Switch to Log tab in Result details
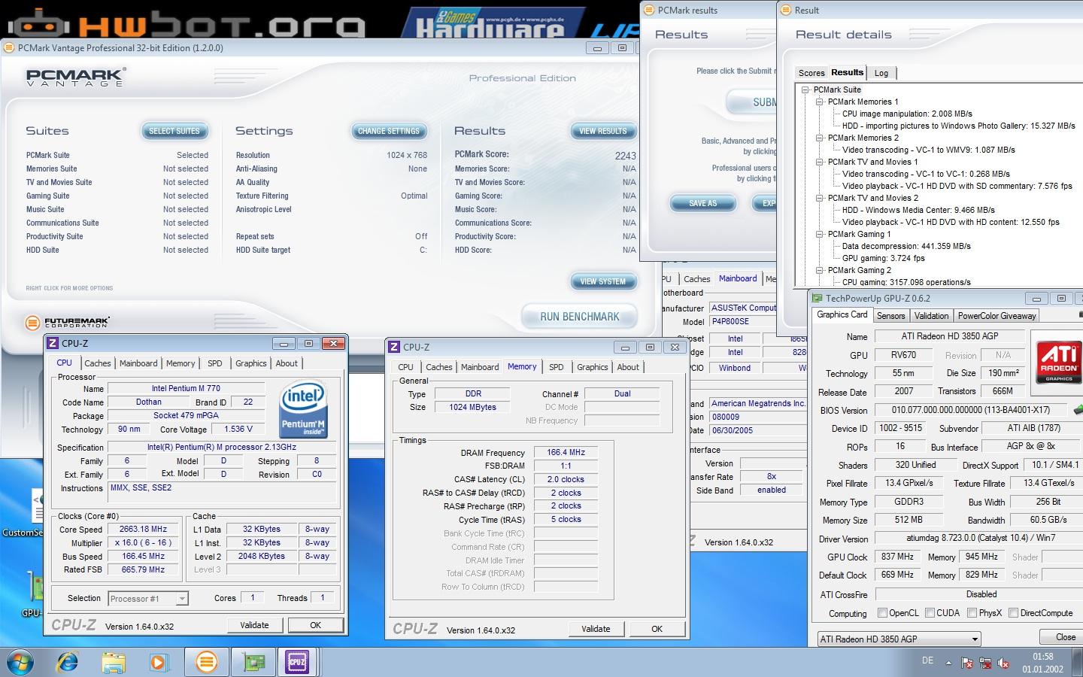The height and width of the screenshot is (677, 1083). point(881,73)
